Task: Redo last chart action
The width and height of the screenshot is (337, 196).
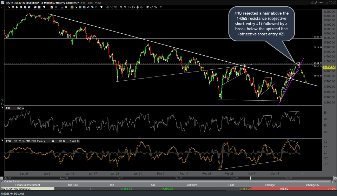Action: coord(92,7)
